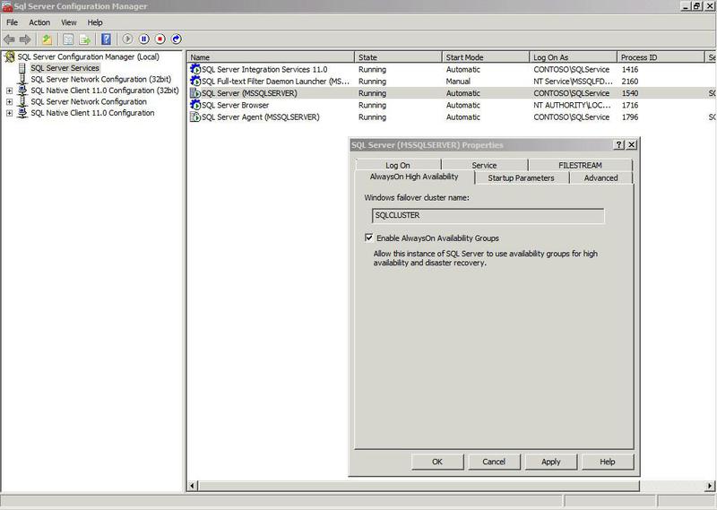Select SQL Server Configuration Manager (Local) root

pos(88,56)
